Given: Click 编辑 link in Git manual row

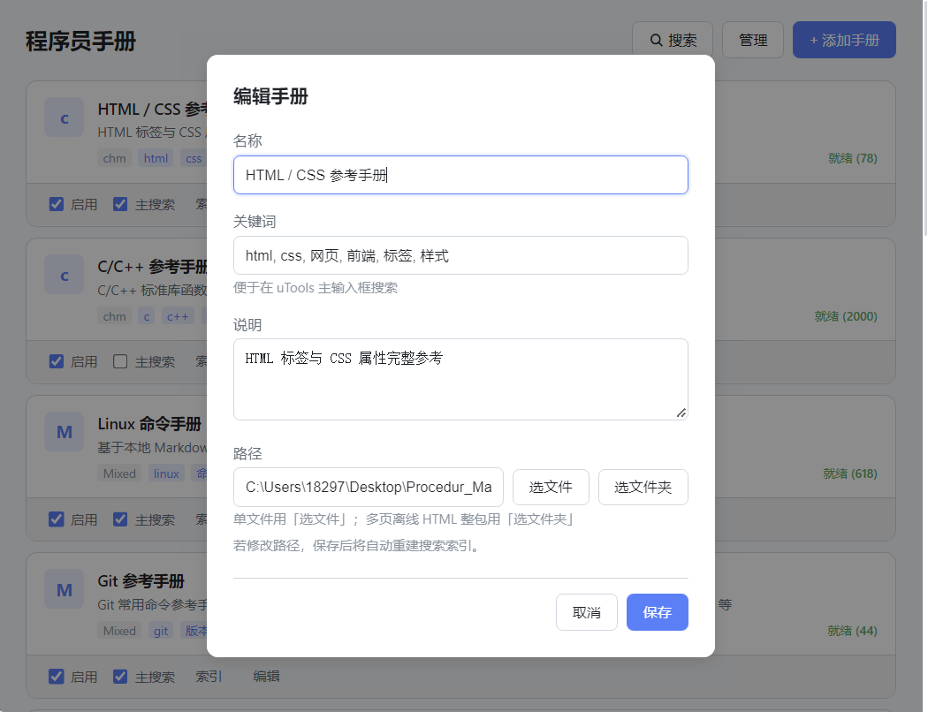Looking at the screenshot, I should coord(266,677).
